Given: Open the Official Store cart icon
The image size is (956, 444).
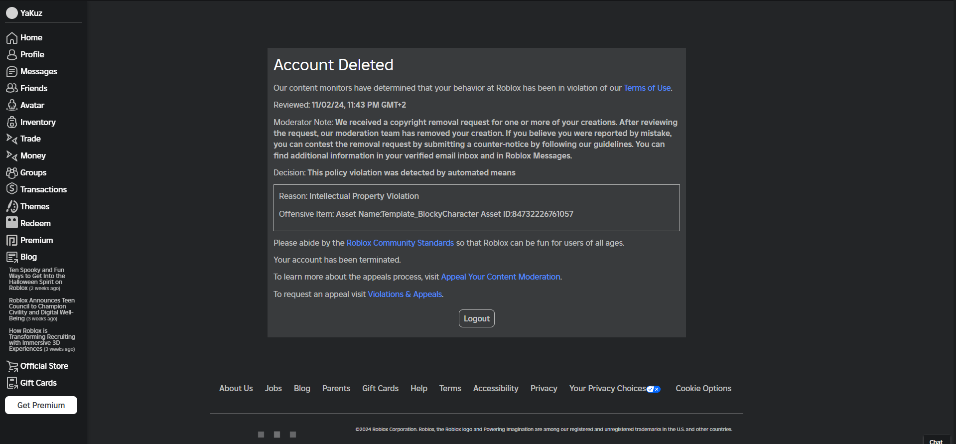Looking at the screenshot, I should 12,366.
